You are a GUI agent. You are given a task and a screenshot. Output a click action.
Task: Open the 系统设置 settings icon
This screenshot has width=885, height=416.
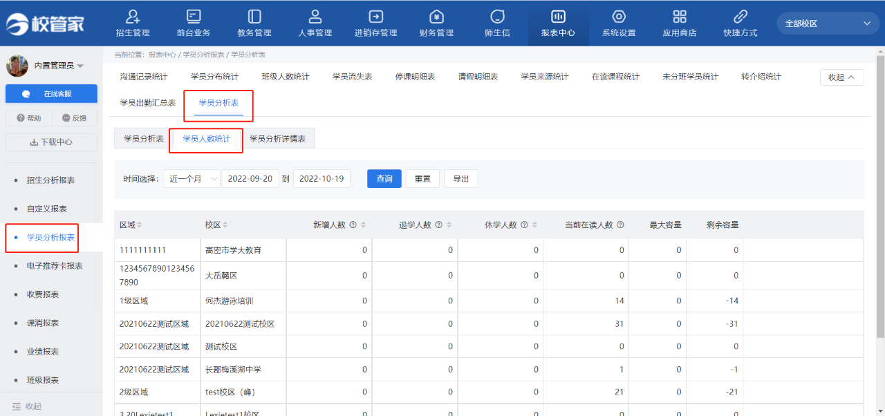[619, 17]
